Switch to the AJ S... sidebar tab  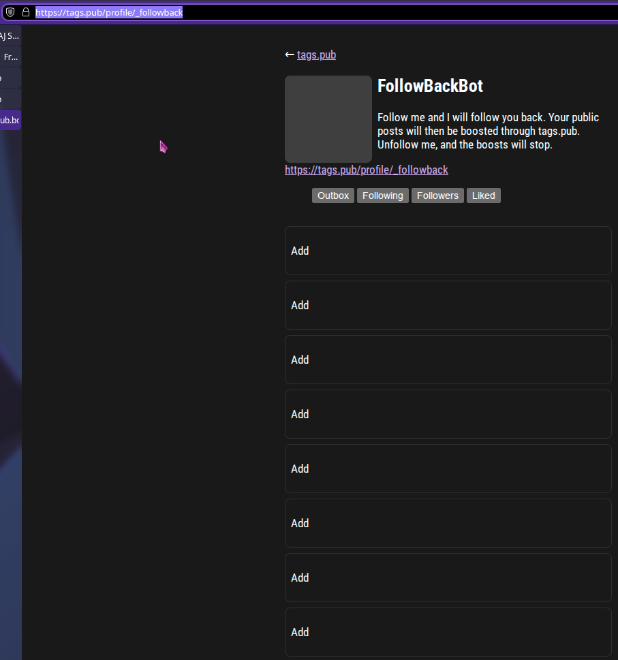[x=10, y=35]
